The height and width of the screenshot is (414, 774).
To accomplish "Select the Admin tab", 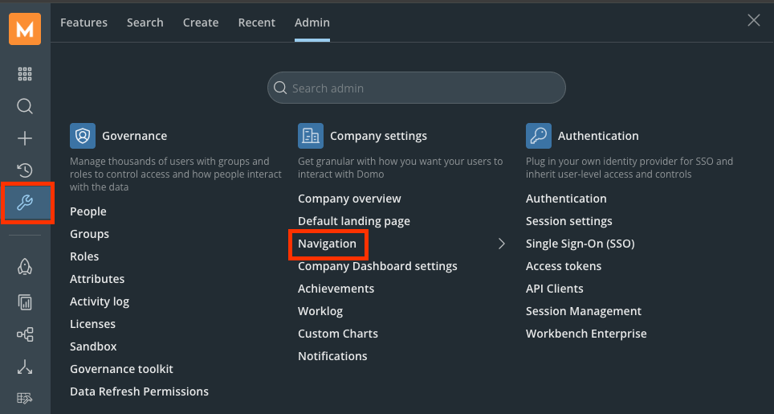I will point(312,23).
